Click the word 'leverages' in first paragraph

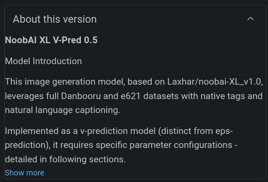(23, 96)
